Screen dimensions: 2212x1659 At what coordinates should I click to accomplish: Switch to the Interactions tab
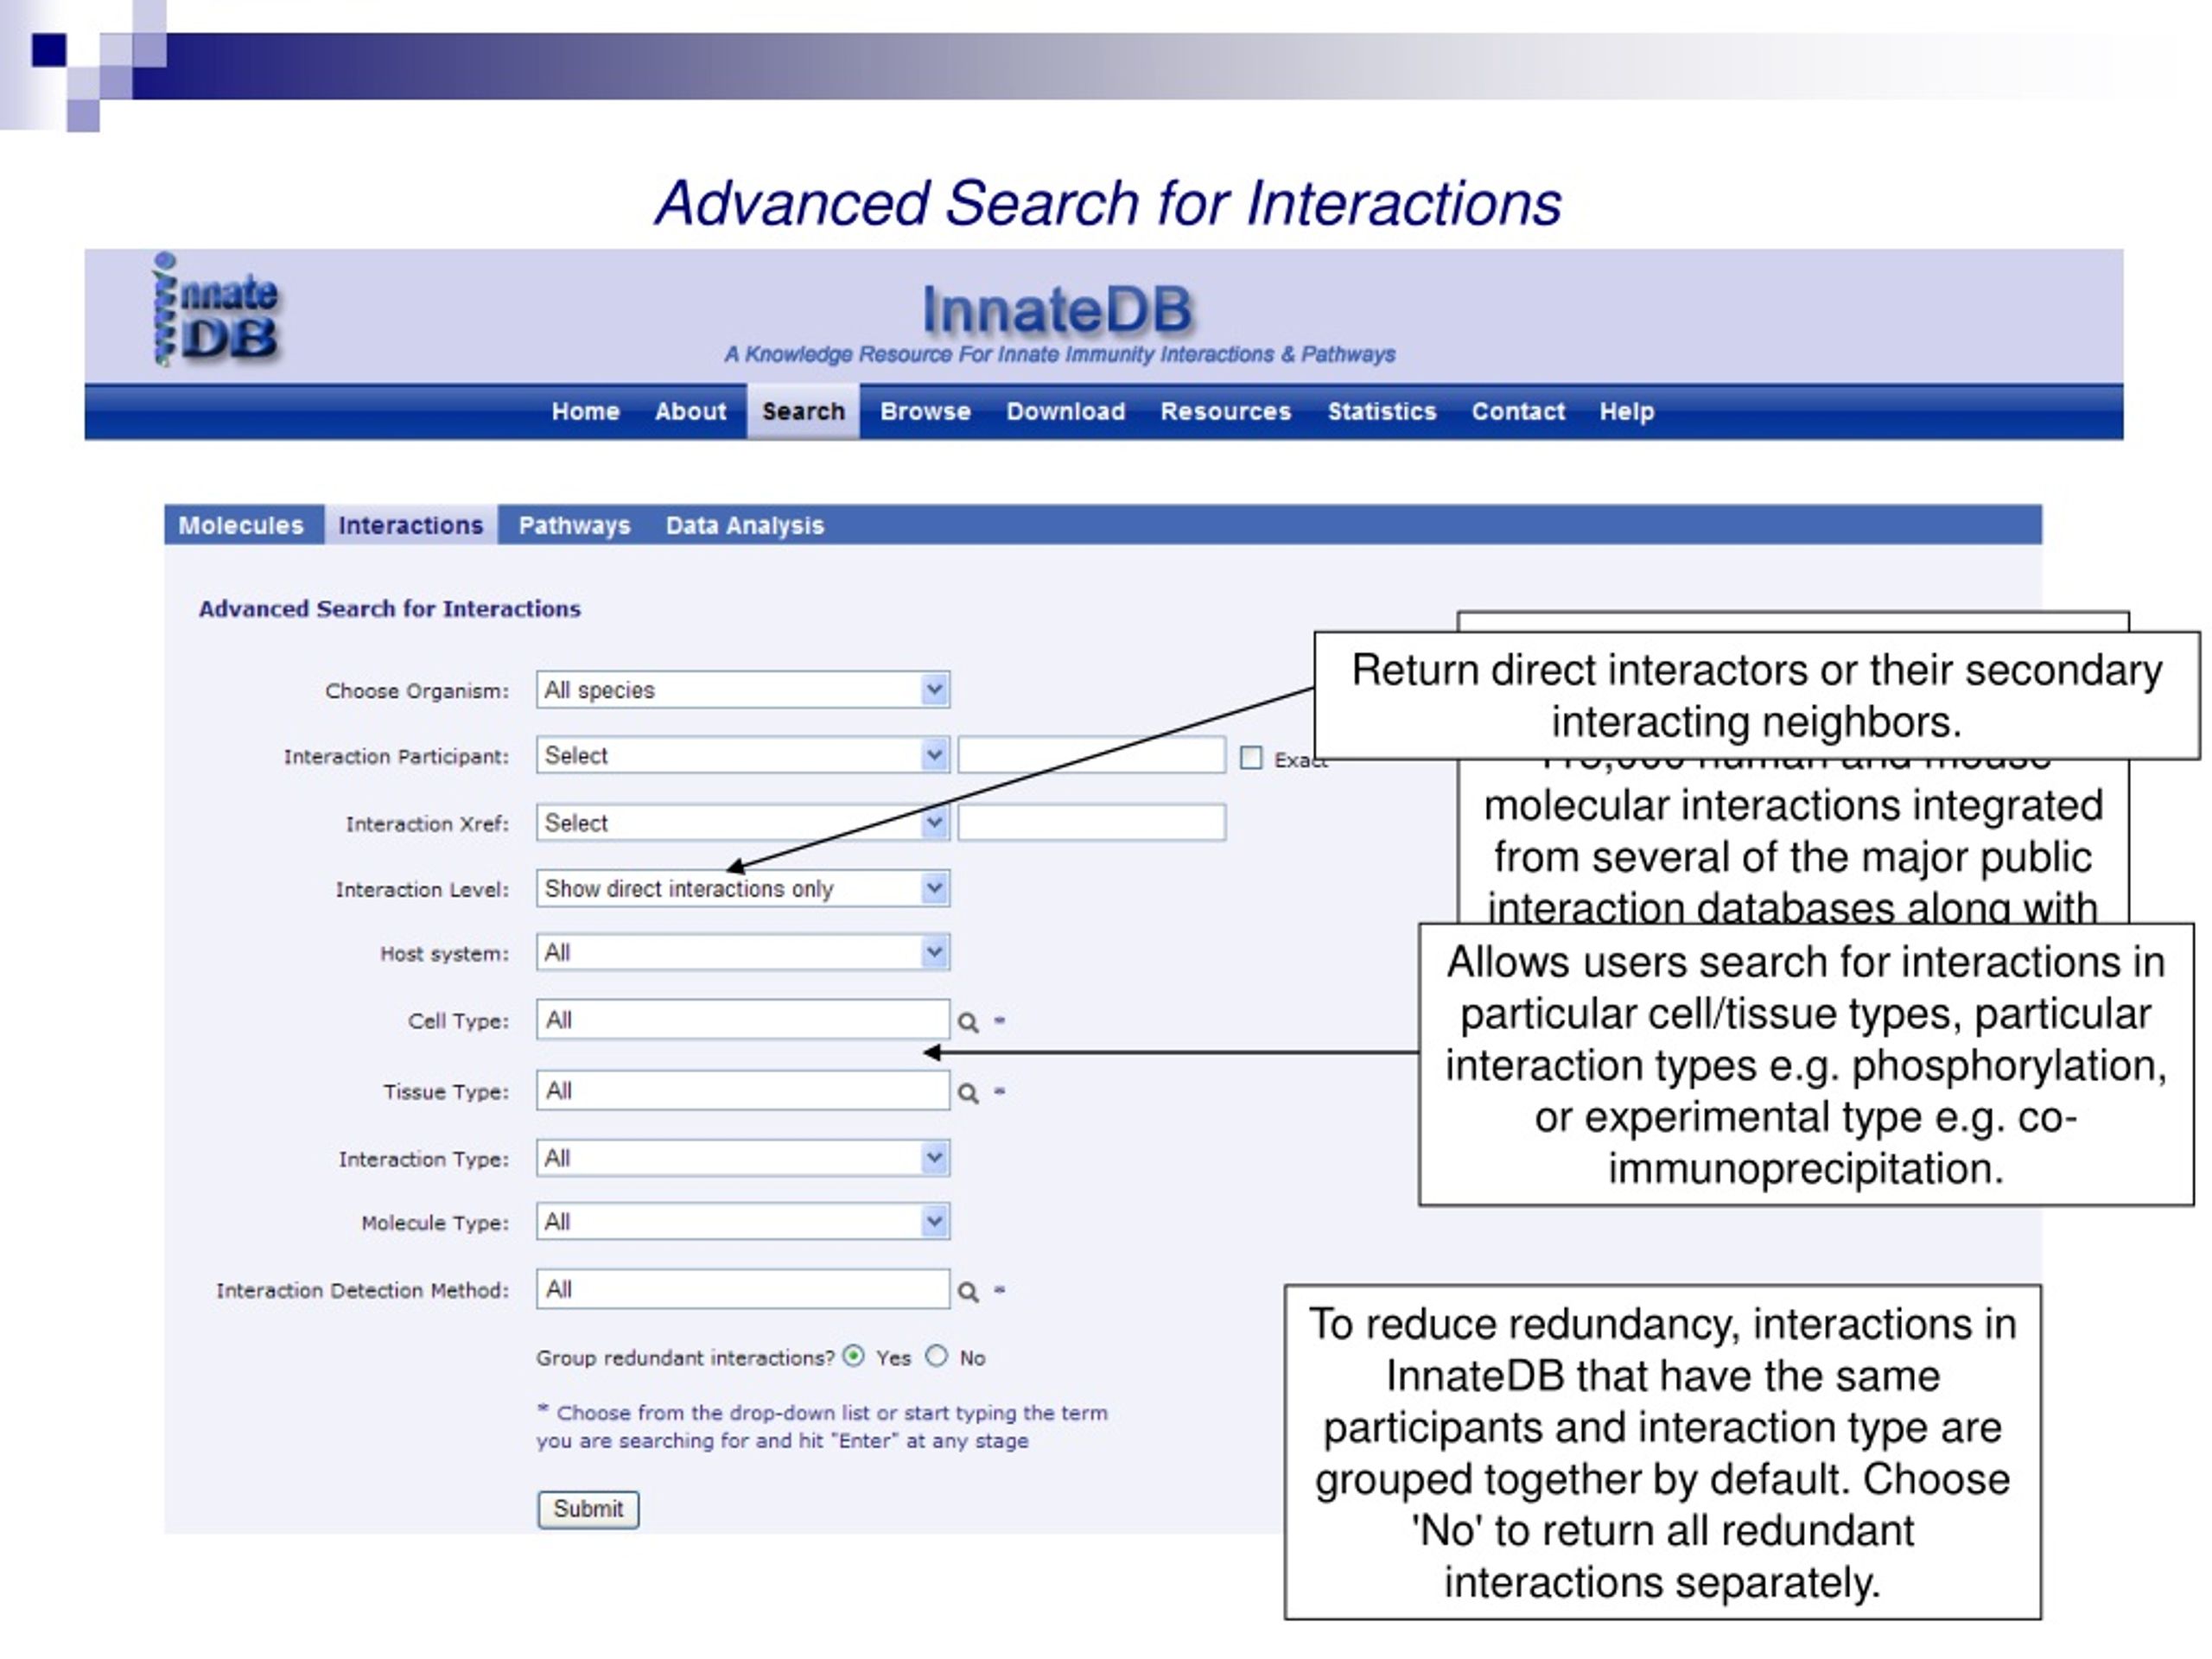(x=410, y=525)
